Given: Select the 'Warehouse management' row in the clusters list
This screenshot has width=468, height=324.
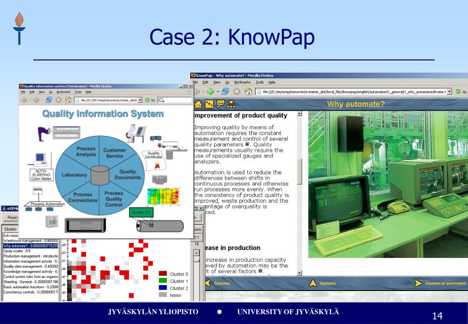Looking at the screenshot, I should coord(31,241).
